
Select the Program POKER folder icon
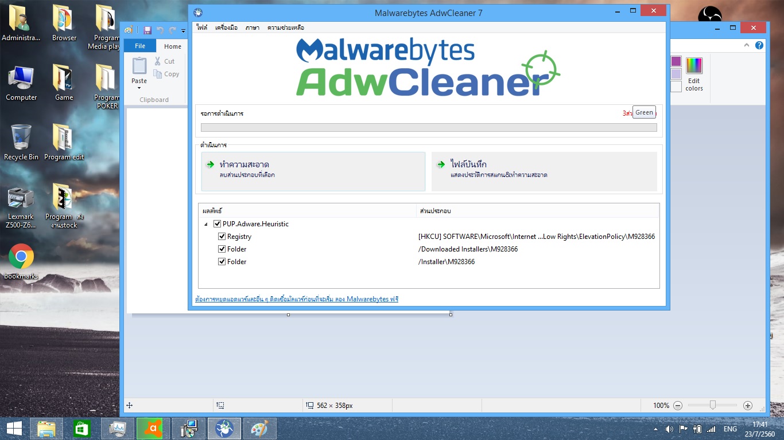pos(107,78)
